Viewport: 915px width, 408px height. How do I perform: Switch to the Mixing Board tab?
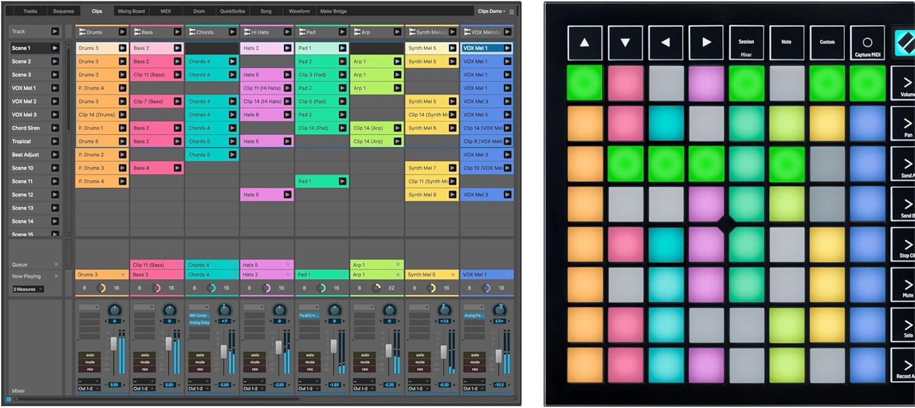(x=131, y=10)
